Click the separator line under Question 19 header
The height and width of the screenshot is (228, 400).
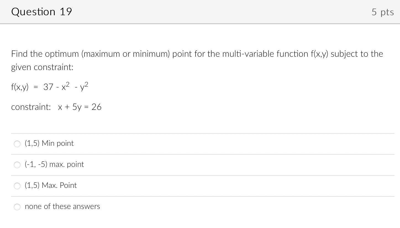tap(200, 24)
